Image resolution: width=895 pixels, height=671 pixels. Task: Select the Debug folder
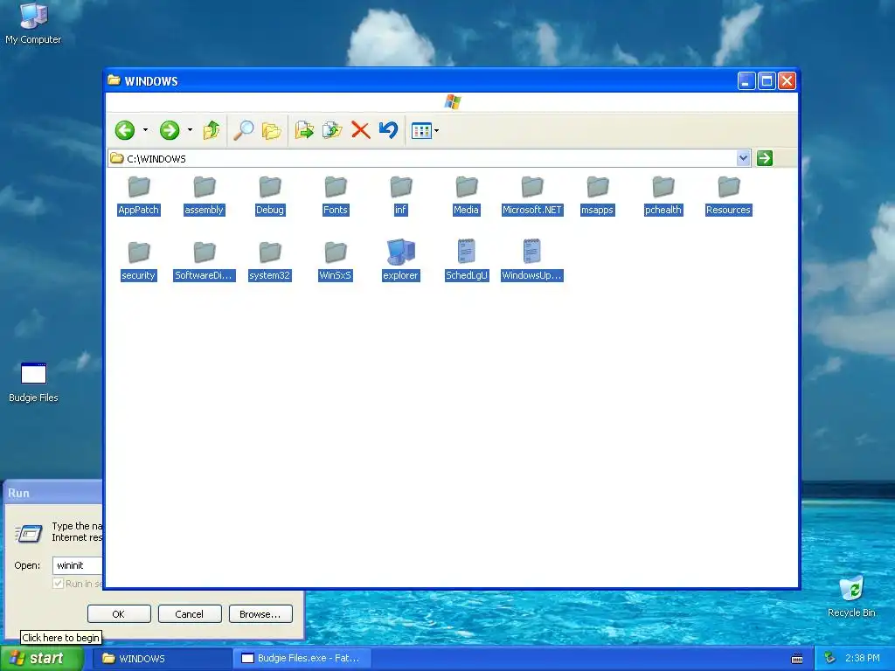pyautogui.click(x=269, y=196)
